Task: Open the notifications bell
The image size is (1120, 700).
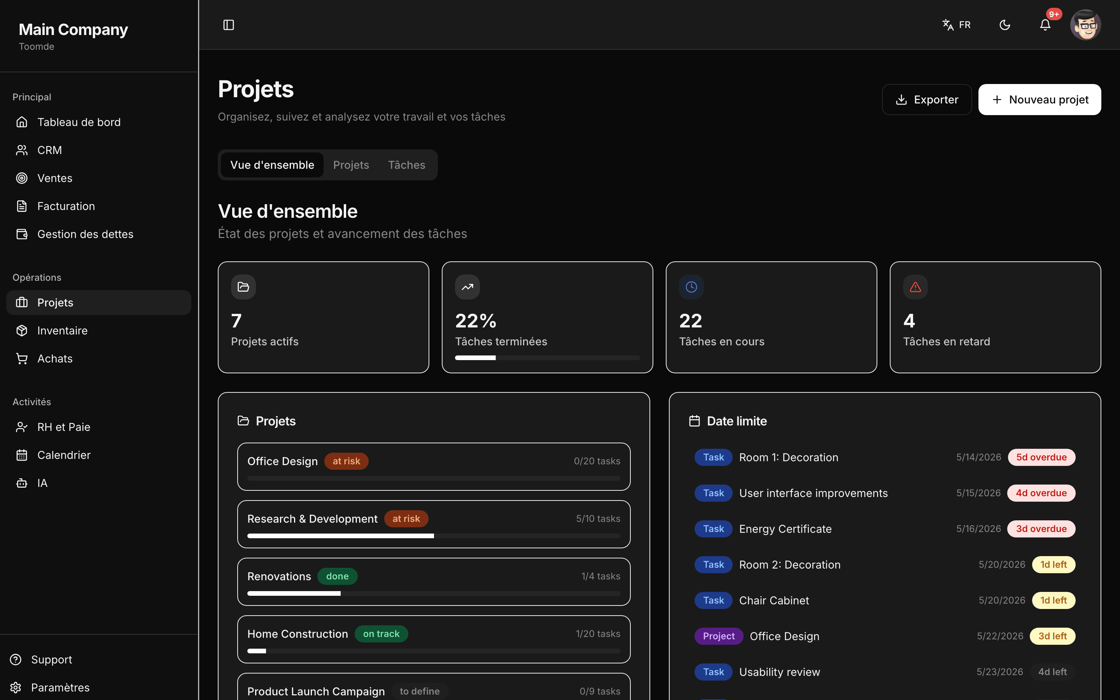Action: pyautogui.click(x=1045, y=24)
